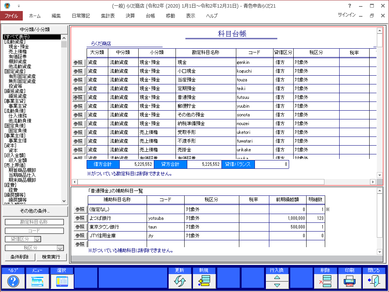Click the サインイン link
Image resolution: width=389 pixels, height=292 pixels.
point(346,15)
